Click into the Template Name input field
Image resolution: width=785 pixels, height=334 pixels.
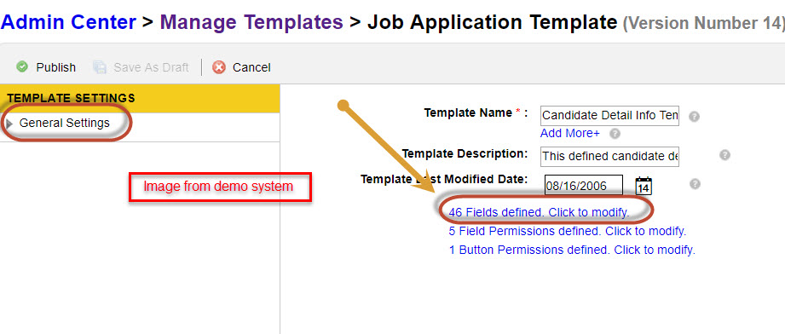pos(609,116)
